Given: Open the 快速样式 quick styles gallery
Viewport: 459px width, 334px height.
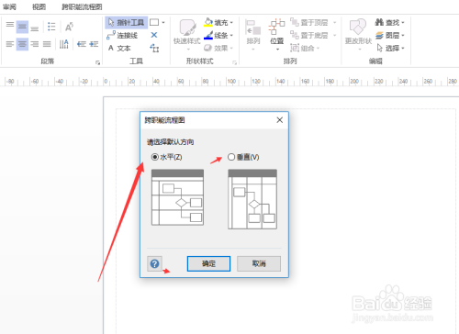Looking at the screenshot, I should 187,35.
